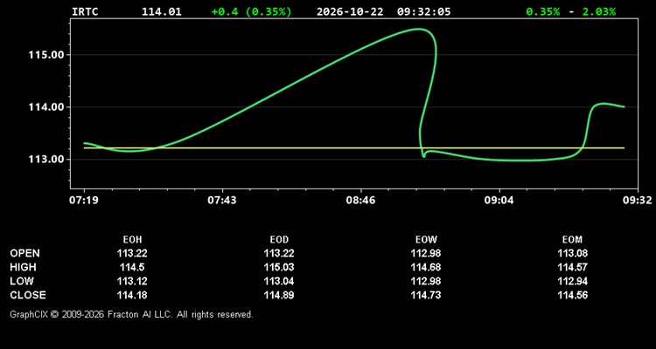Image resolution: width=656 pixels, height=349 pixels.
Task: Click the timestamp 09:32:05
Action: tap(424, 11)
